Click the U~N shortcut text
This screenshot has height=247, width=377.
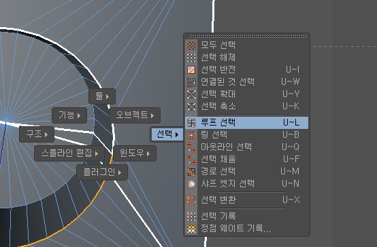pyautogui.click(x=291, y=184)
